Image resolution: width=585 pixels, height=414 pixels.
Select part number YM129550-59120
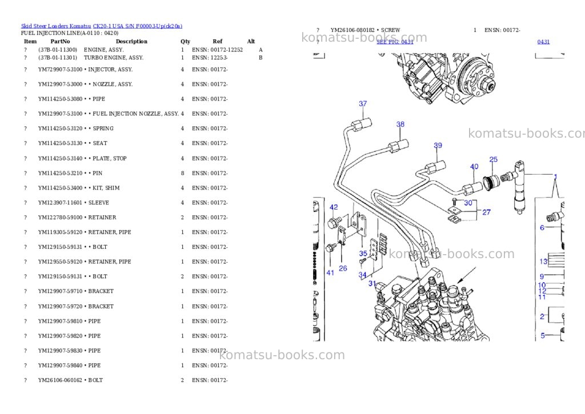tap(60, 262)
